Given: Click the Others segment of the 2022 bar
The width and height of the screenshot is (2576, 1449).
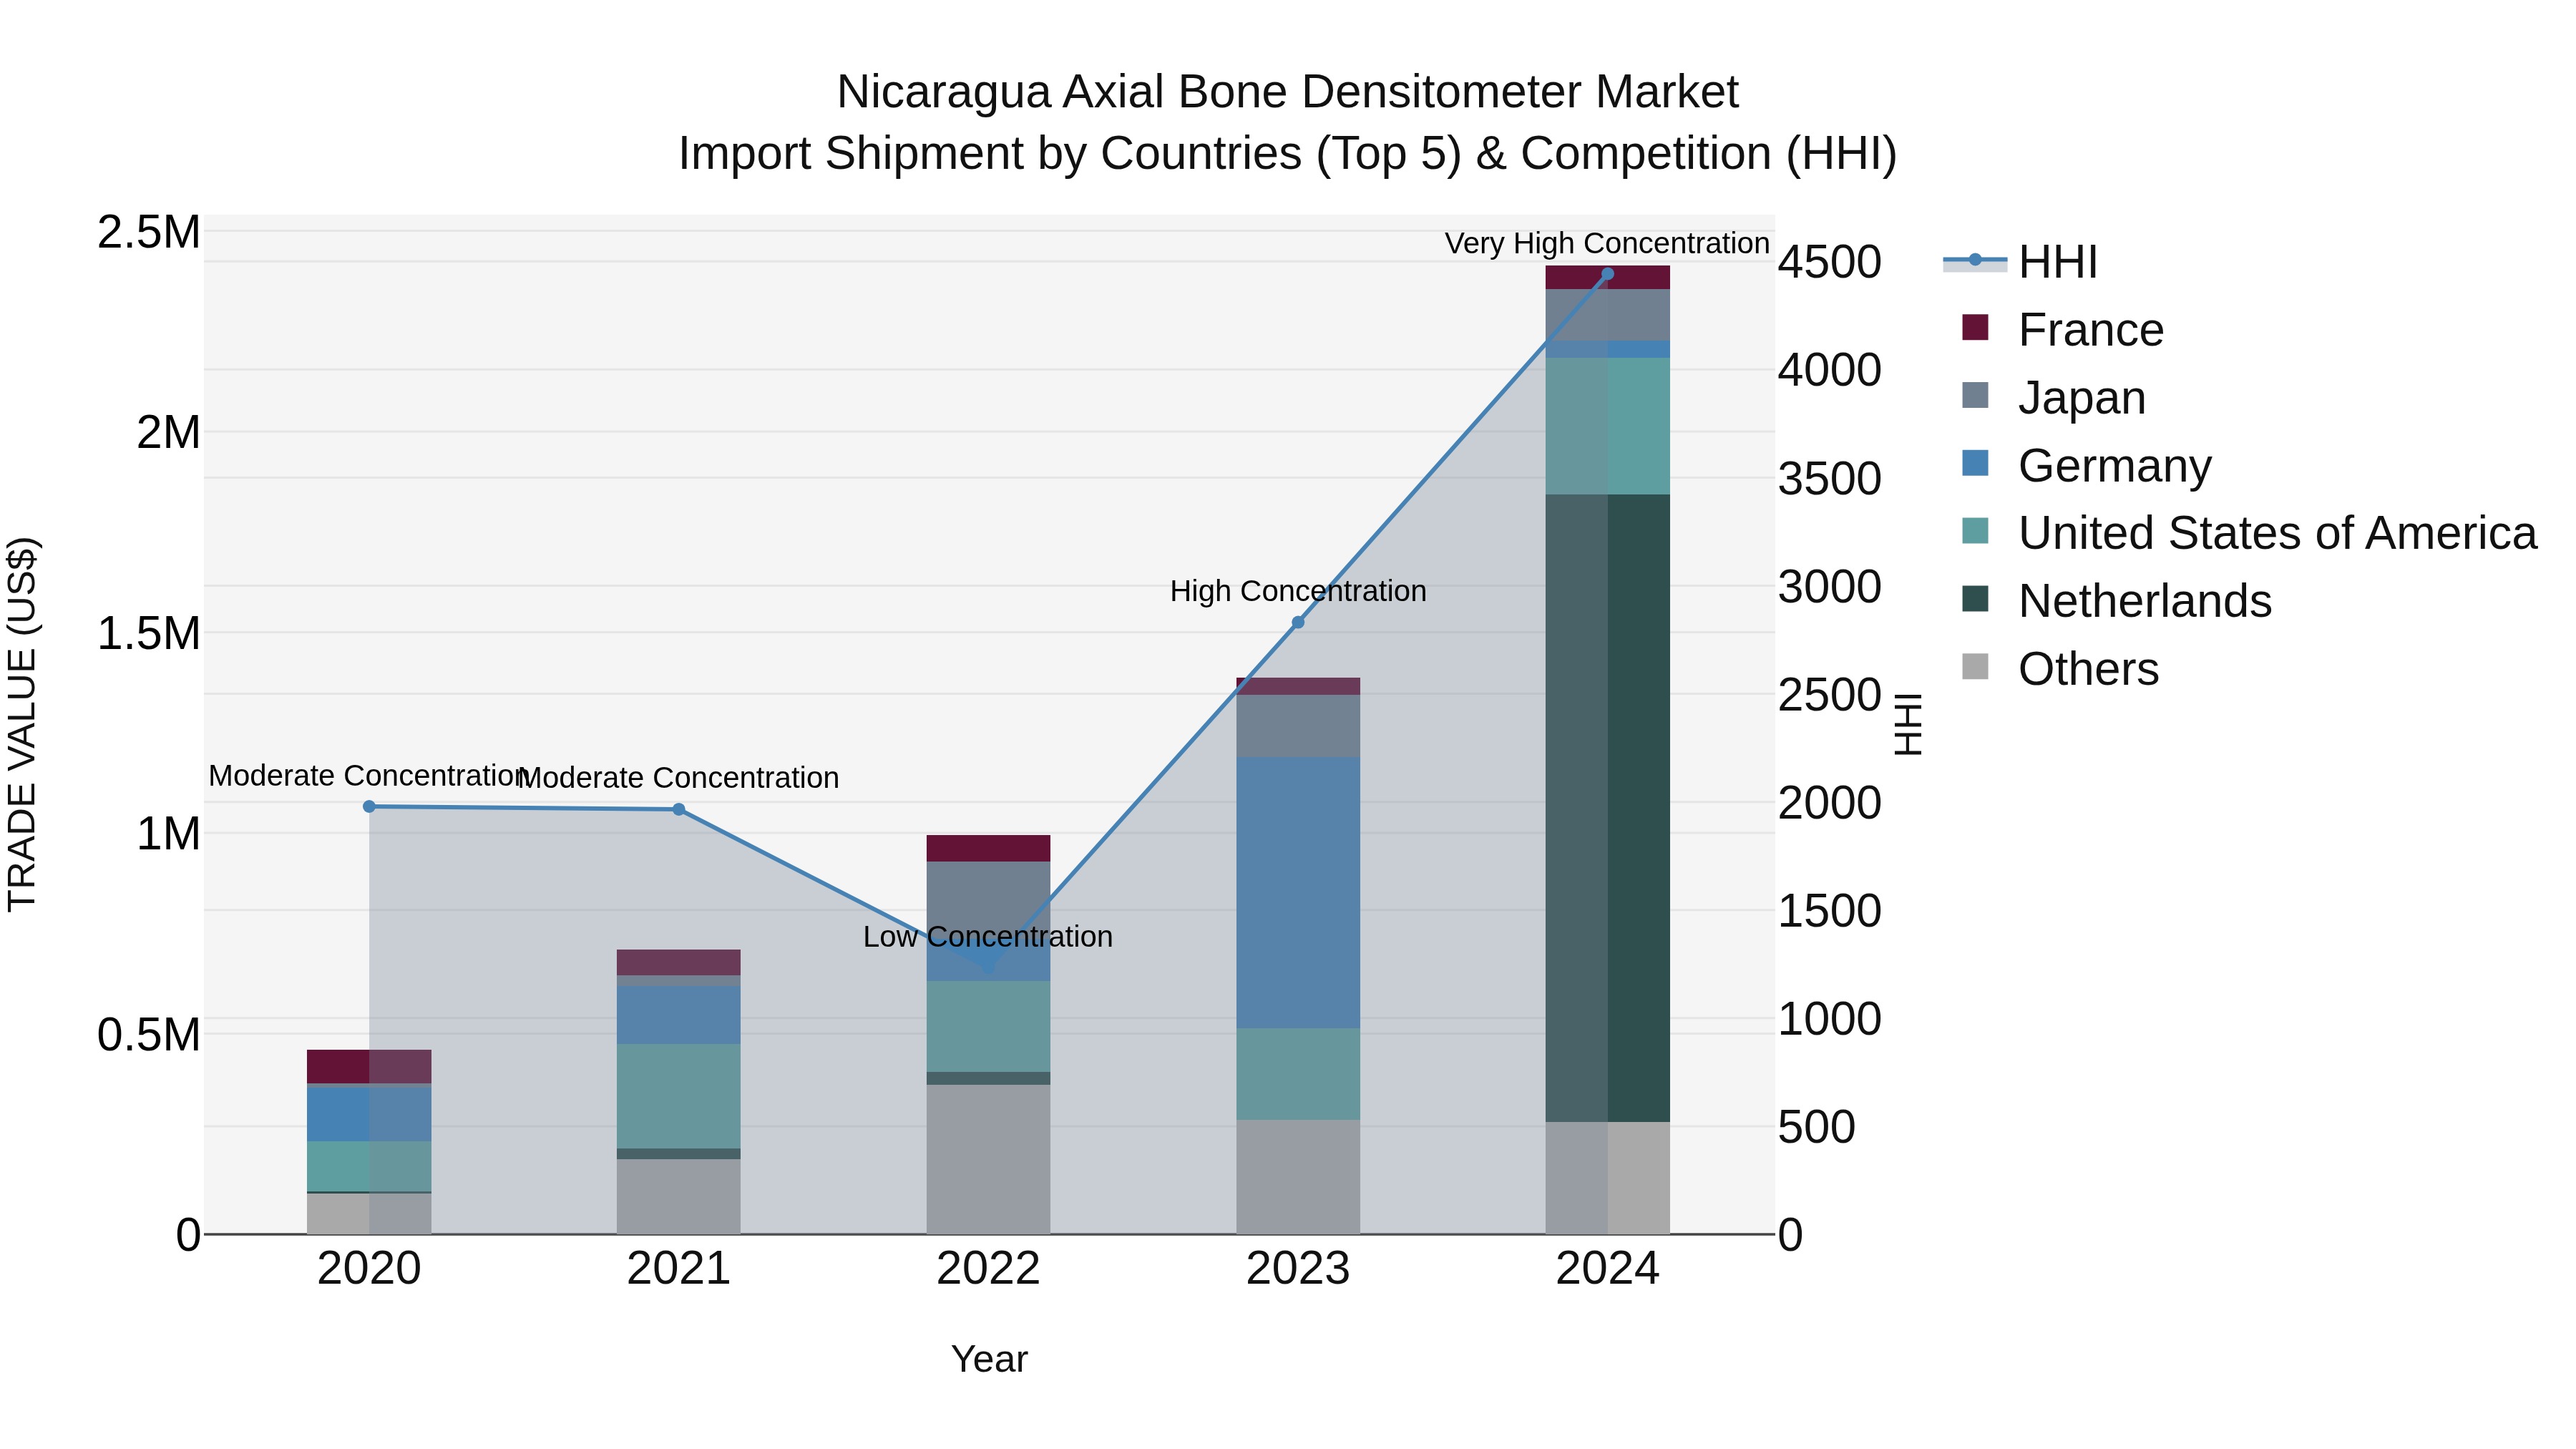Looking at the screenshot, I should pos(988,1159).
